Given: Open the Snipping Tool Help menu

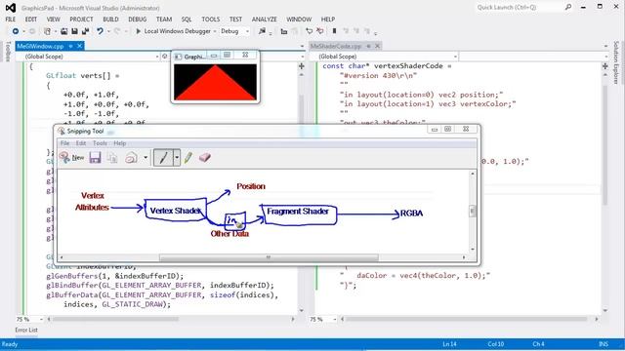Looking at the screenshot, I should [119, 143].
